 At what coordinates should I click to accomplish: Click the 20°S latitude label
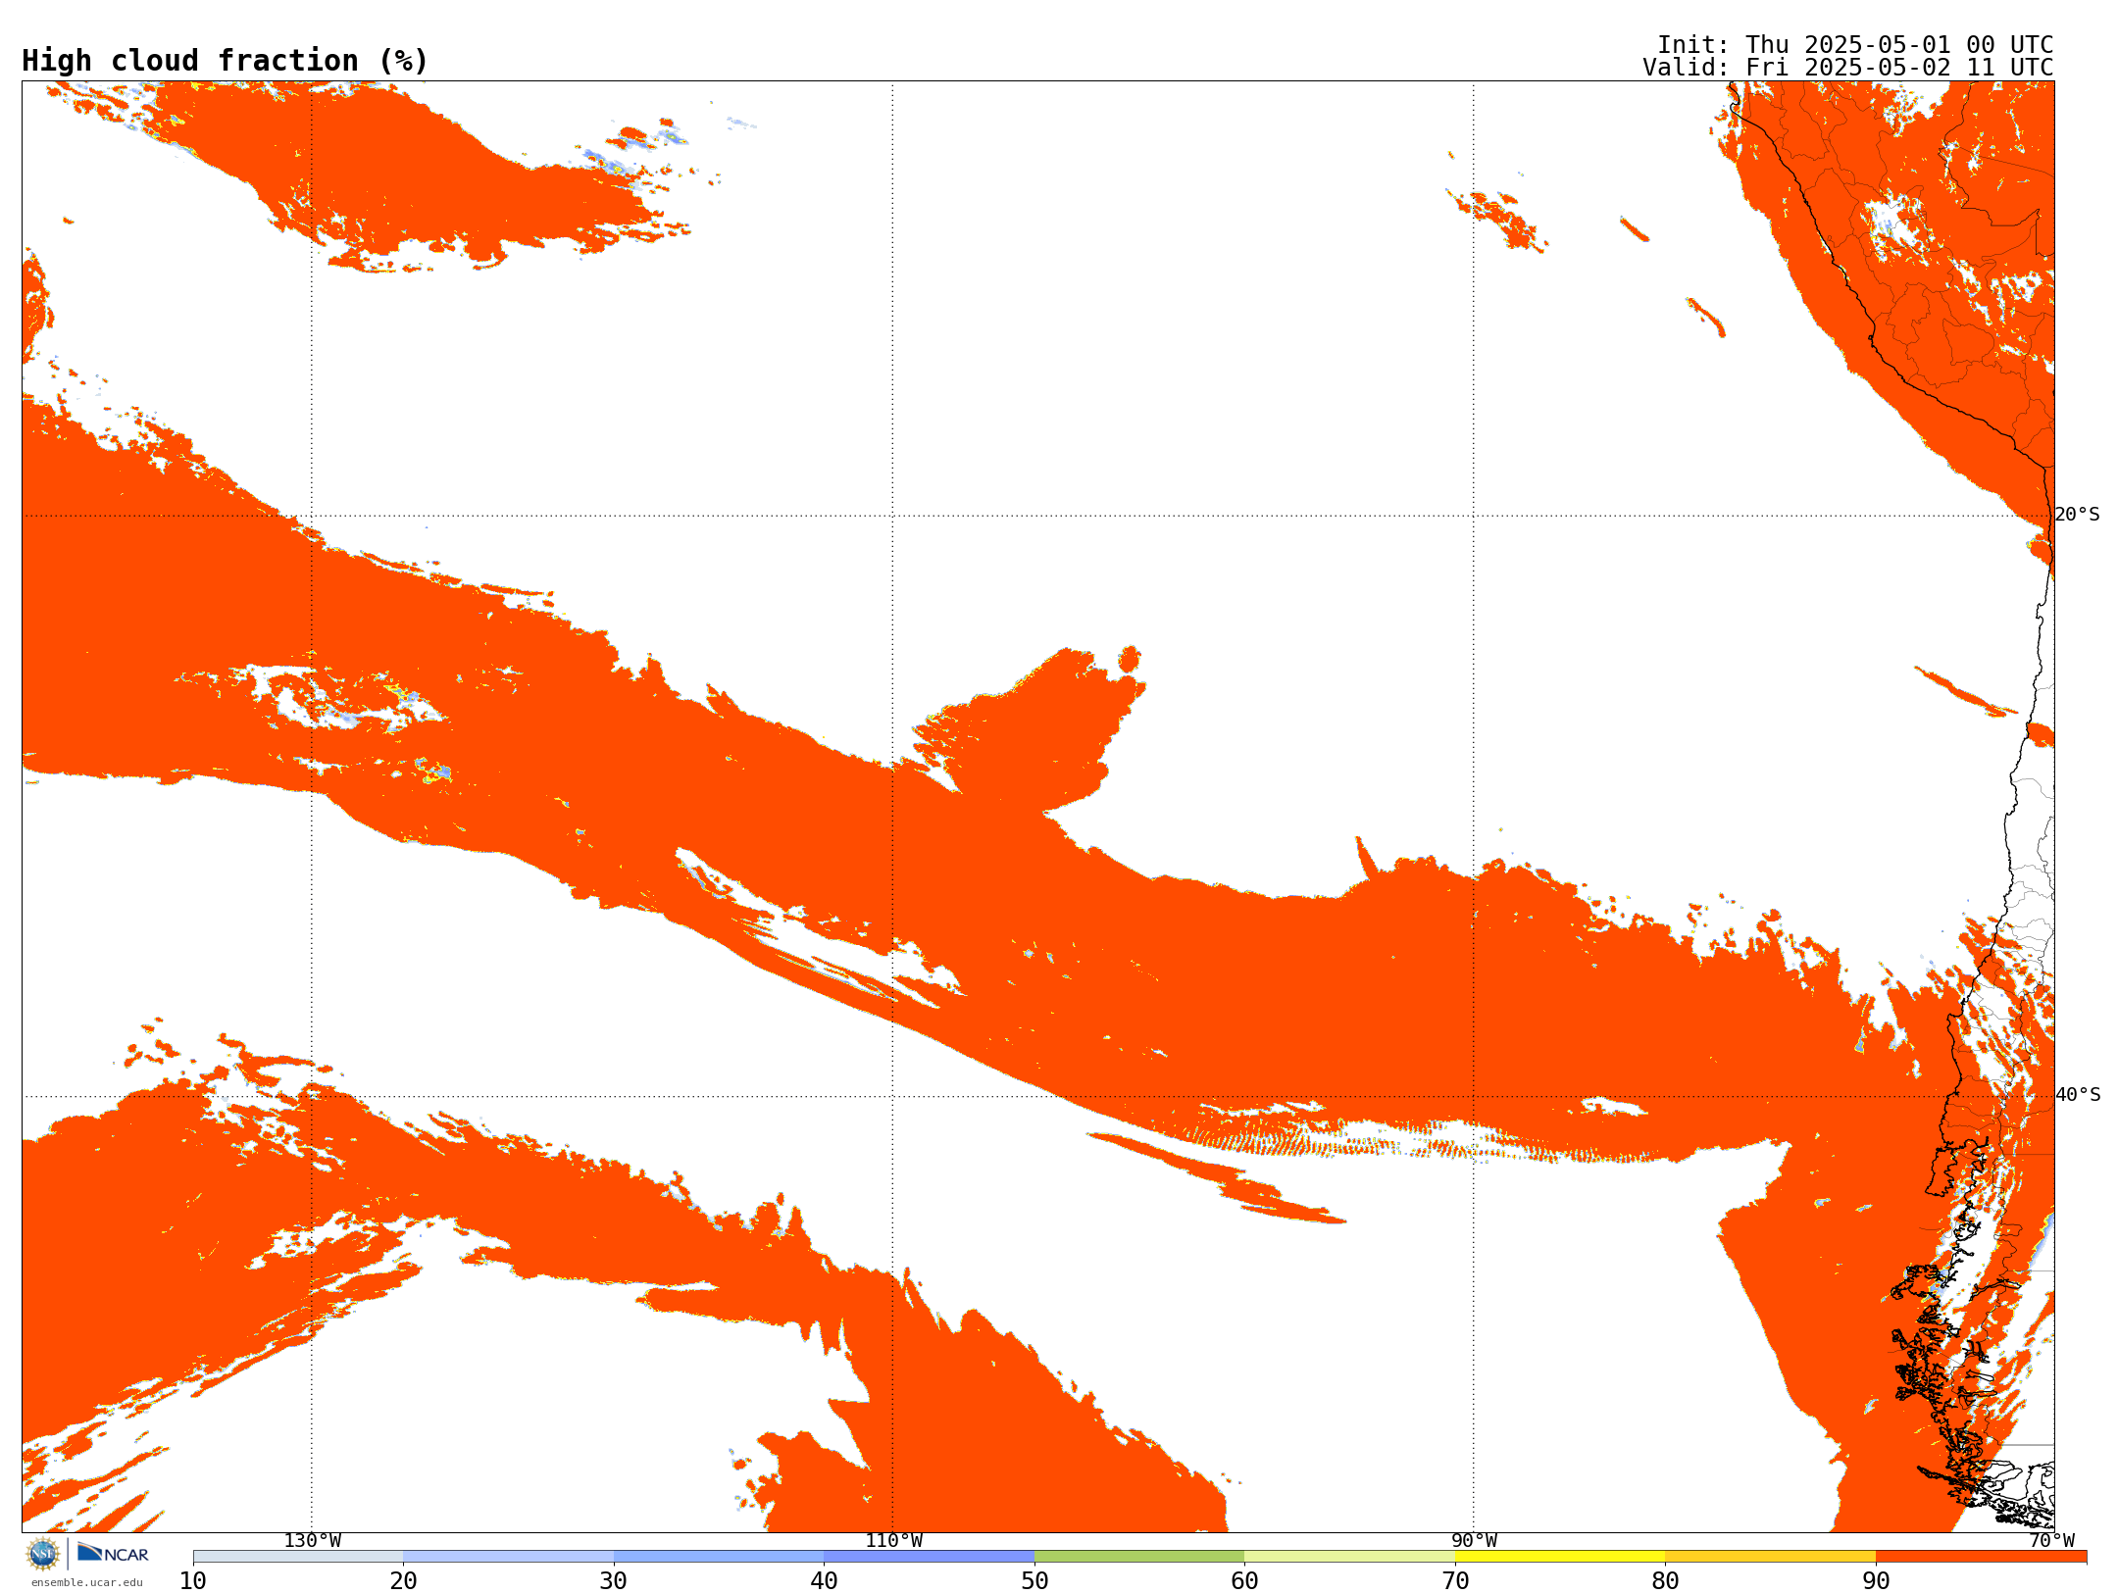pyautogui.click(x=2077, y=515)
